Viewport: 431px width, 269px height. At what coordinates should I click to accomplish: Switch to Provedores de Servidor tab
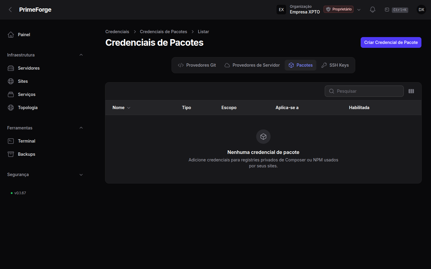pyautogui.click(x=252, y=65)
